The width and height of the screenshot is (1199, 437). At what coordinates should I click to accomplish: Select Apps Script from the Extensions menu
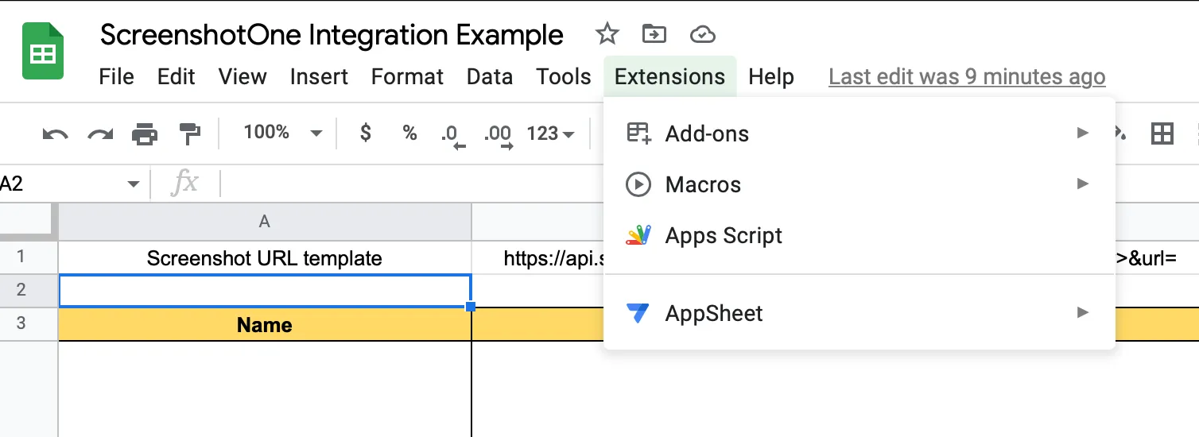point(859,236)
